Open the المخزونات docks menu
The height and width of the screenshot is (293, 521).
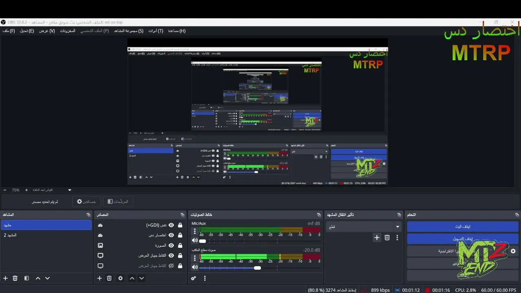coord(68,31)
